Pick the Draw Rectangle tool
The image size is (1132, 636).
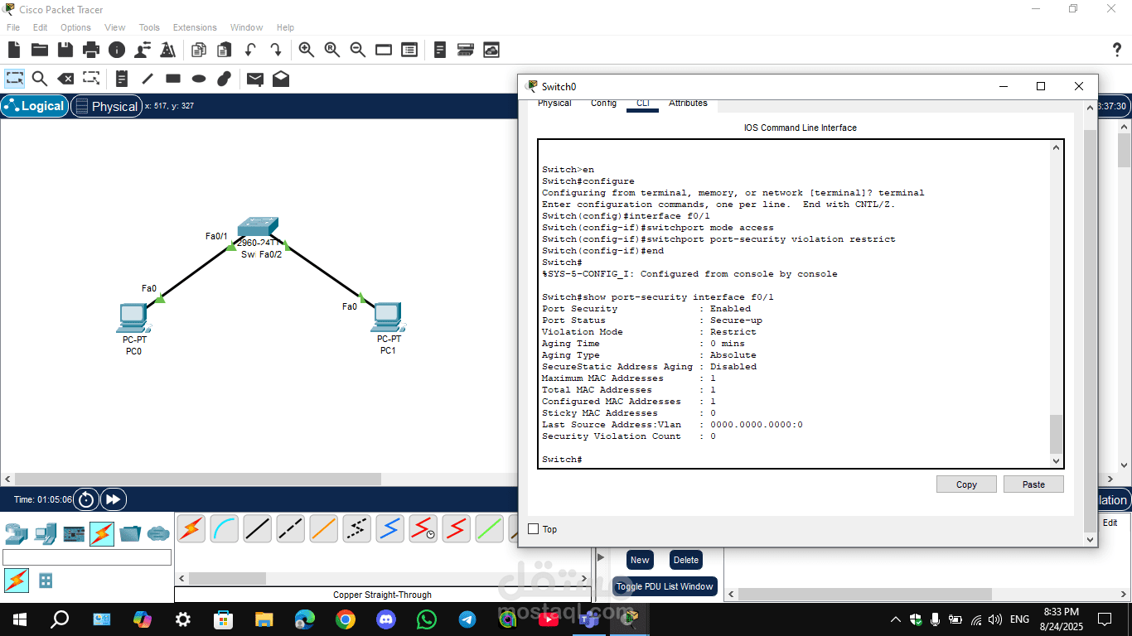pos(173,79)
